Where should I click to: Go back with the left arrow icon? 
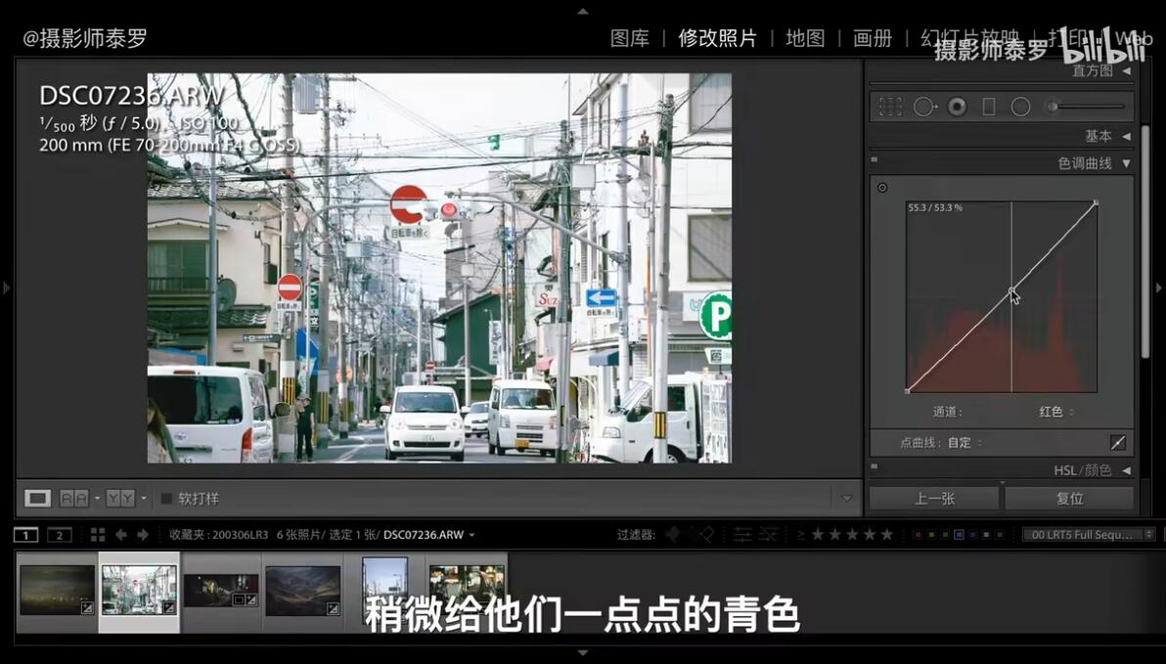(x=120, y=535)
